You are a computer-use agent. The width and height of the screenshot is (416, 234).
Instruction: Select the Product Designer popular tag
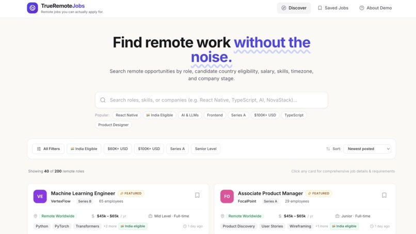pyautogui.click(x=113, y=125)
